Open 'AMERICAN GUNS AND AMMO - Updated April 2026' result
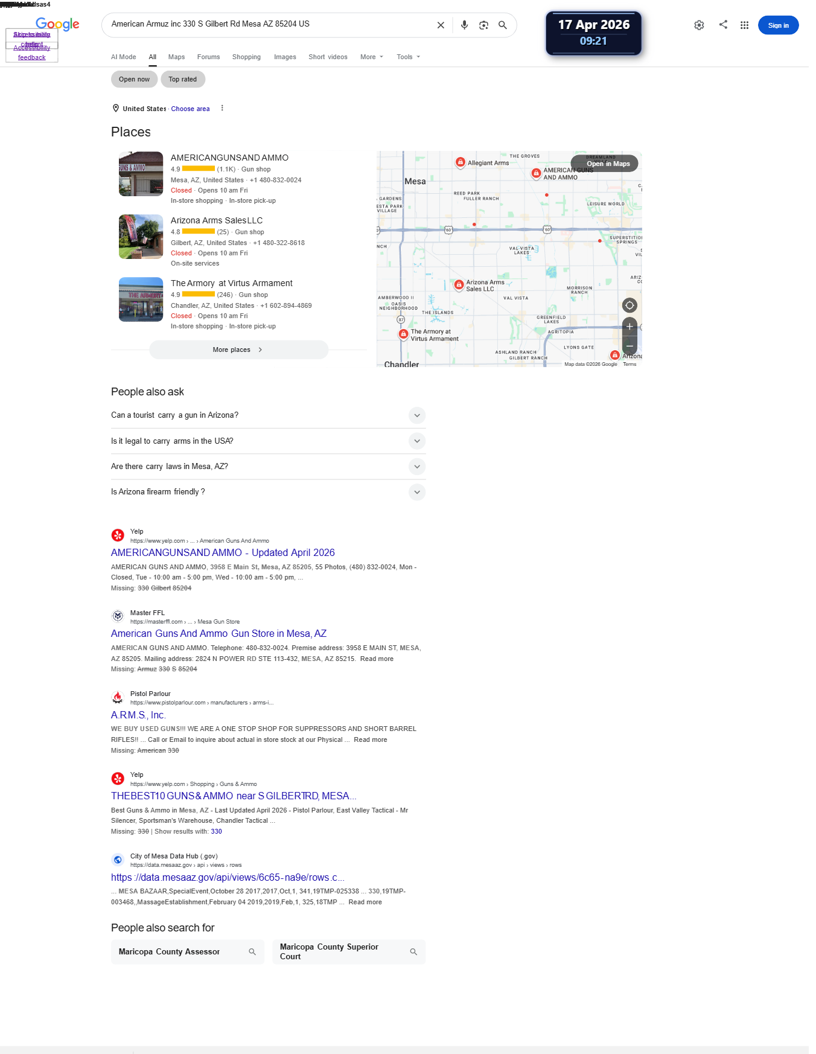816x1054 pixels. tap(223, 552)
